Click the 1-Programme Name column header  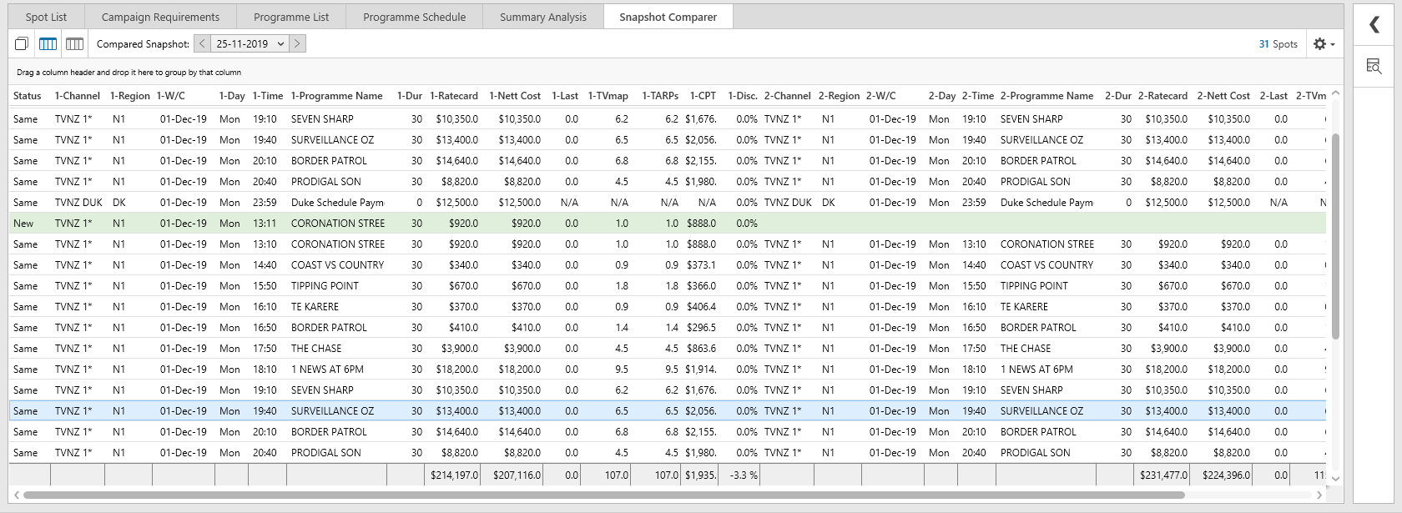pyautogui.click(x=337, y=96)
